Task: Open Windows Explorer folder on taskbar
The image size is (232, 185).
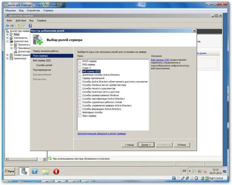Action: tap(46, 172)
